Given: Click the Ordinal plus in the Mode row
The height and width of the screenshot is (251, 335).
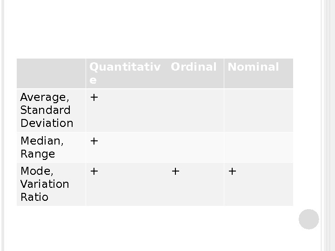Looking at the screenshot, I should click(x=175, y=172).
